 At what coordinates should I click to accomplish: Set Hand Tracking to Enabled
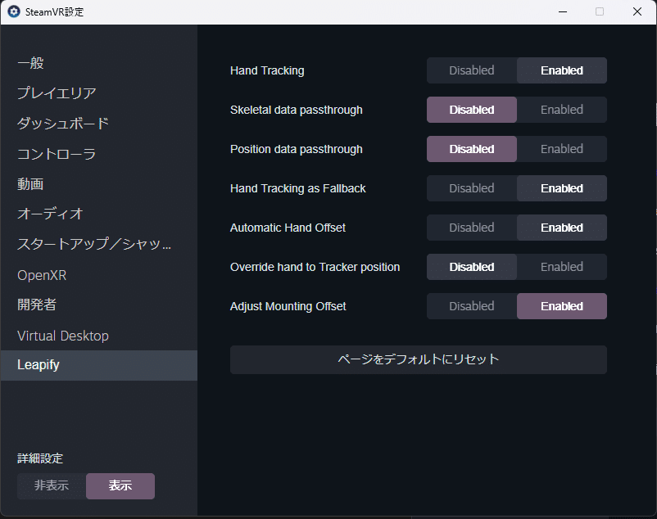click(562, 70)
